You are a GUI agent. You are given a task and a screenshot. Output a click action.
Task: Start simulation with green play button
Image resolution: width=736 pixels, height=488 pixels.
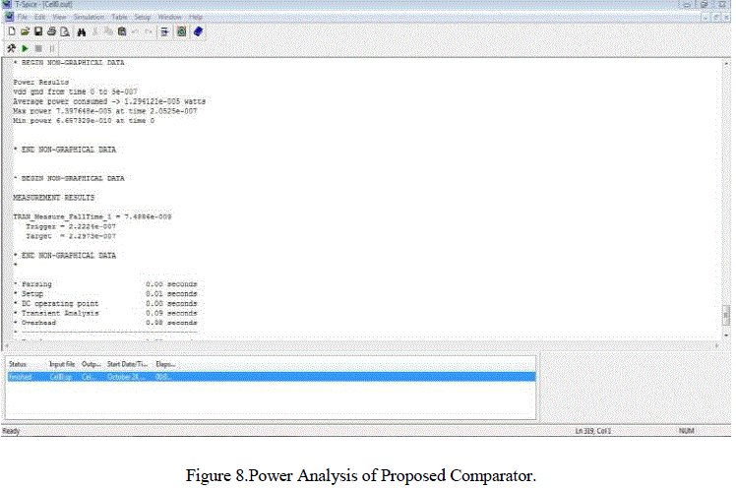click(x=25, y=47)
